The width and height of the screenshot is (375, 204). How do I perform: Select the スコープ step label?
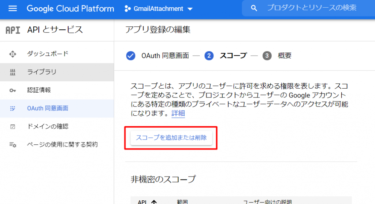(x=233, y=56)
